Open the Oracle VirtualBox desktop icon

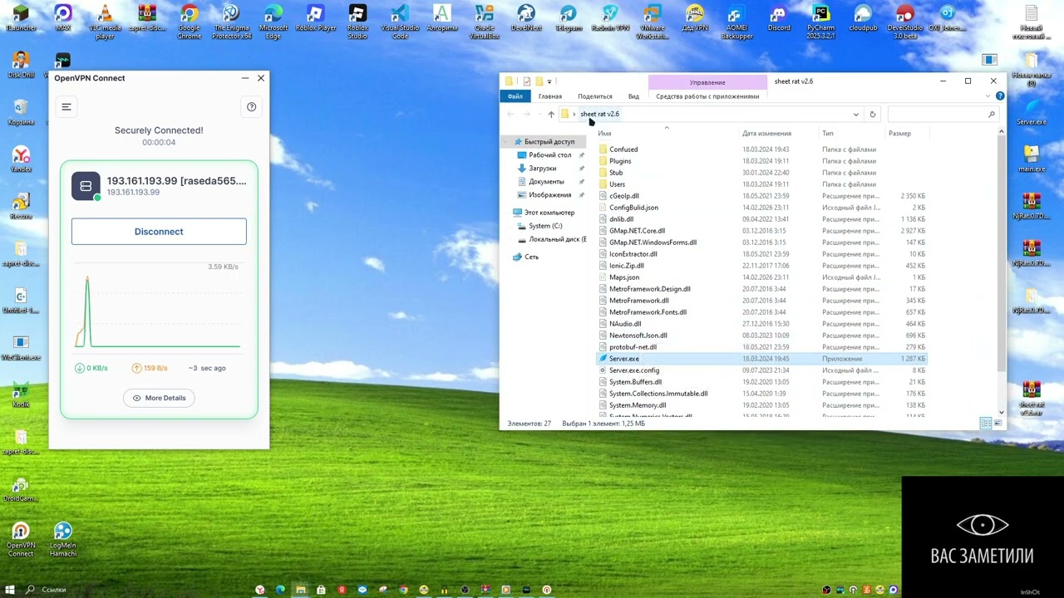click(484, 22)
